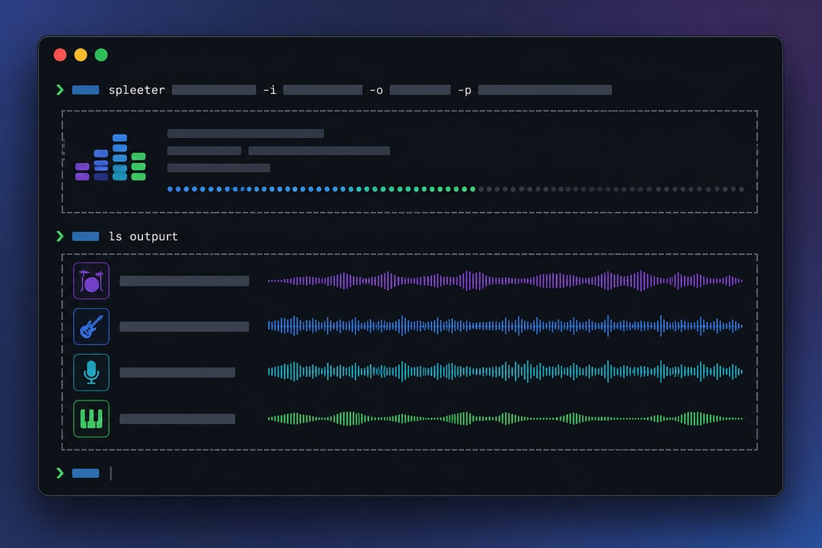This screenshot has height=548, width=822.
Task: Click the redacted argument after -i
Action: pos(323,90)
